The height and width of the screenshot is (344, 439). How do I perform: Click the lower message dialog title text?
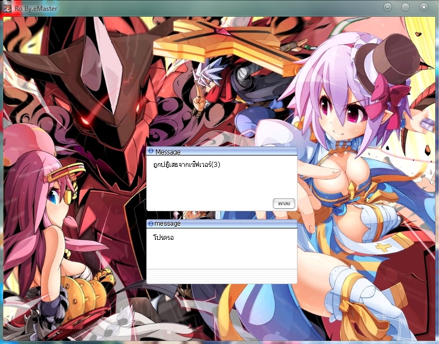167,224
